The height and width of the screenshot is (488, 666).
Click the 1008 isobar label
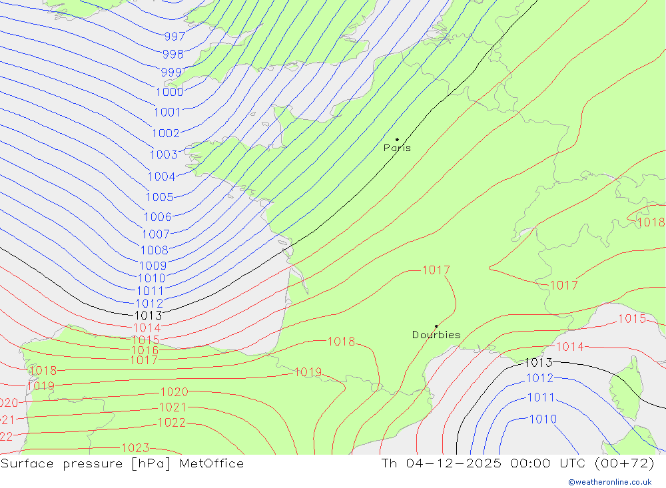click(x=155, y=250)
